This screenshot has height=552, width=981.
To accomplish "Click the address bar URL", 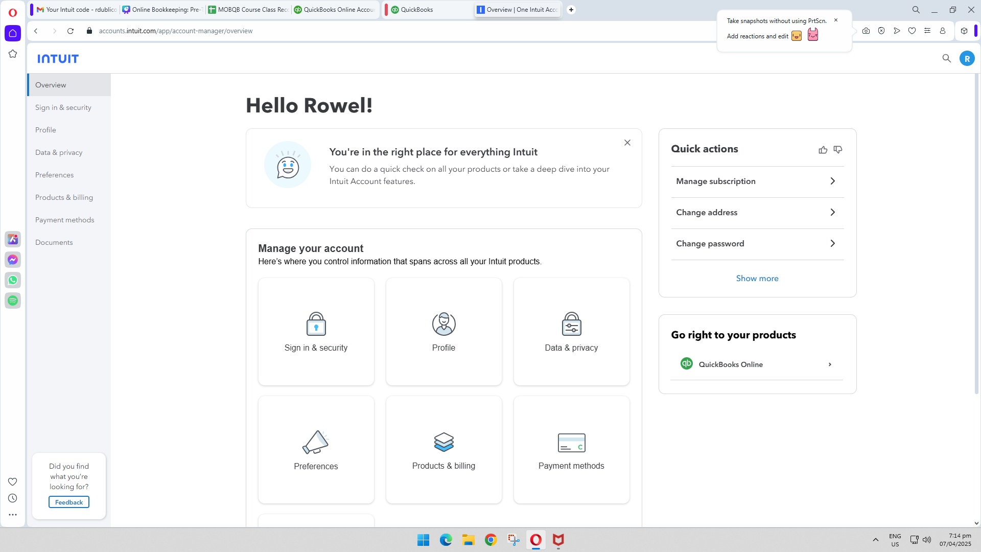I will [176, 31].
